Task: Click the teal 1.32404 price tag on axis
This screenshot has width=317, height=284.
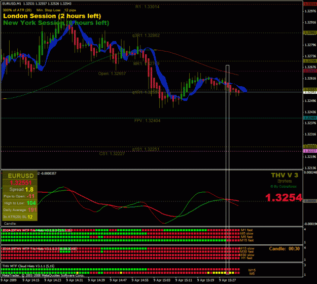Action: coord(310,118)
